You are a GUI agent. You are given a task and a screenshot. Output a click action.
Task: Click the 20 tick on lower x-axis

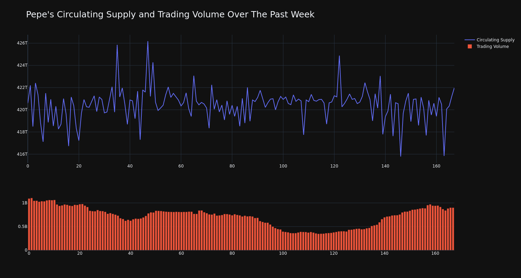(80, 253)
